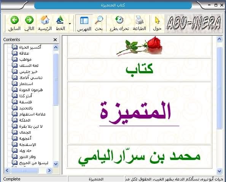The image size is (226, 182).
Task: Click the لا لبن بلا بقرة entry
Action: (31, 126)
